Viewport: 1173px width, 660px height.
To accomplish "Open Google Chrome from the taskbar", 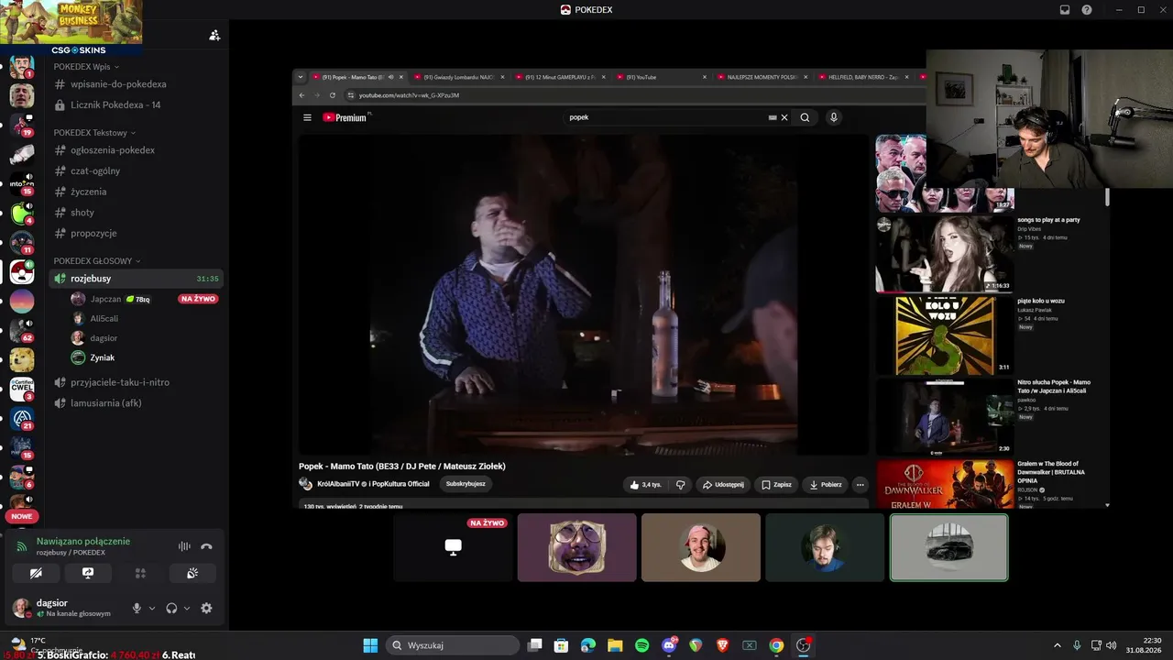I will point(776,645).
